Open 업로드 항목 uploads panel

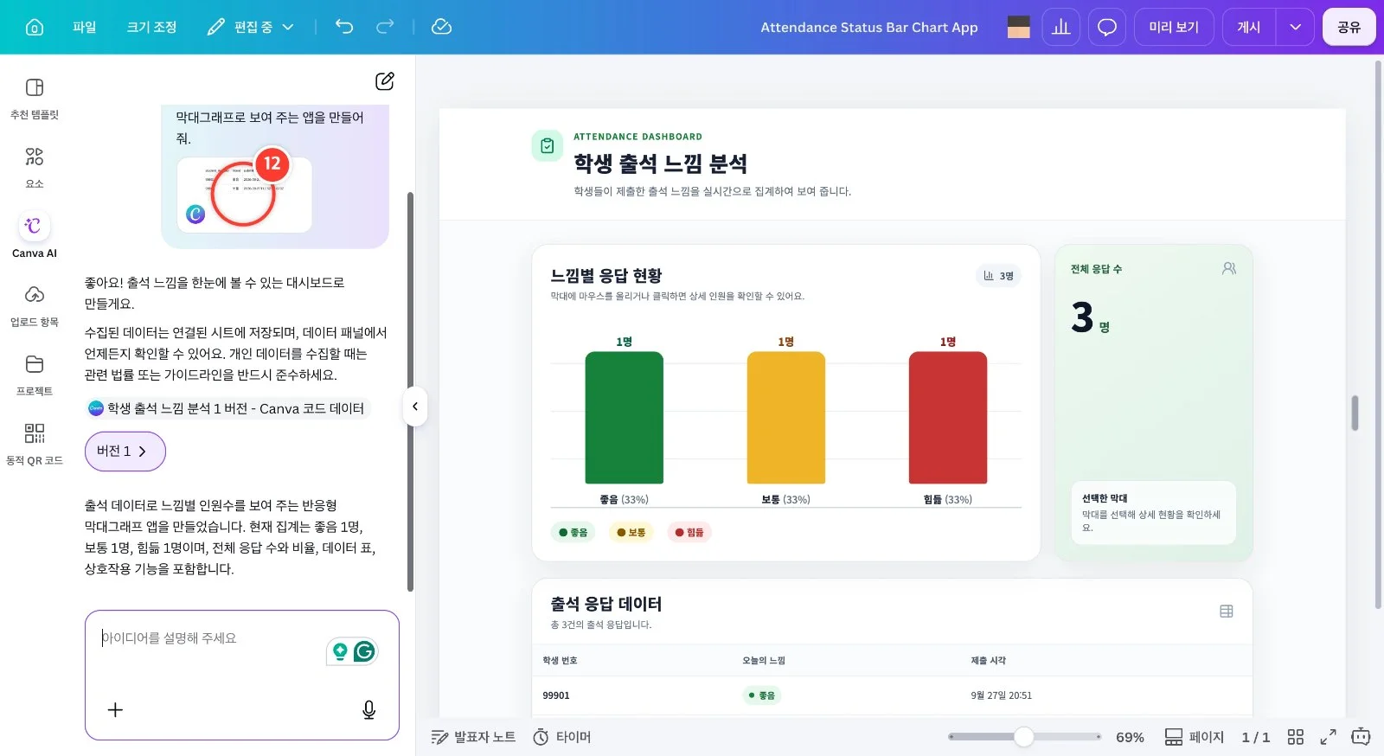coord(35,305)
